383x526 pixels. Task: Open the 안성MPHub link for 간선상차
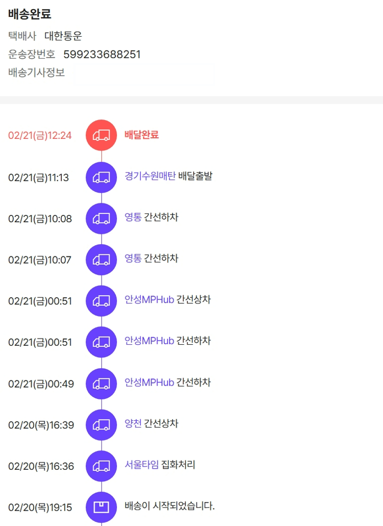point(149,300)
